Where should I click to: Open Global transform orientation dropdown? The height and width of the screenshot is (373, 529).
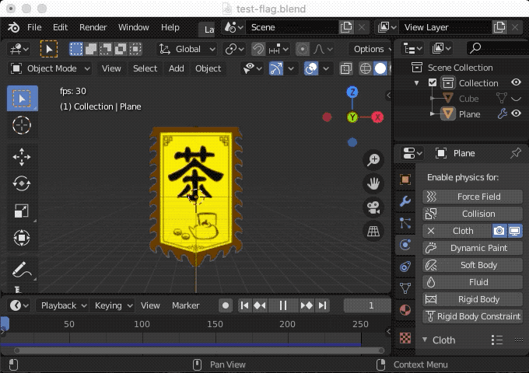click(x=187, y=49)
